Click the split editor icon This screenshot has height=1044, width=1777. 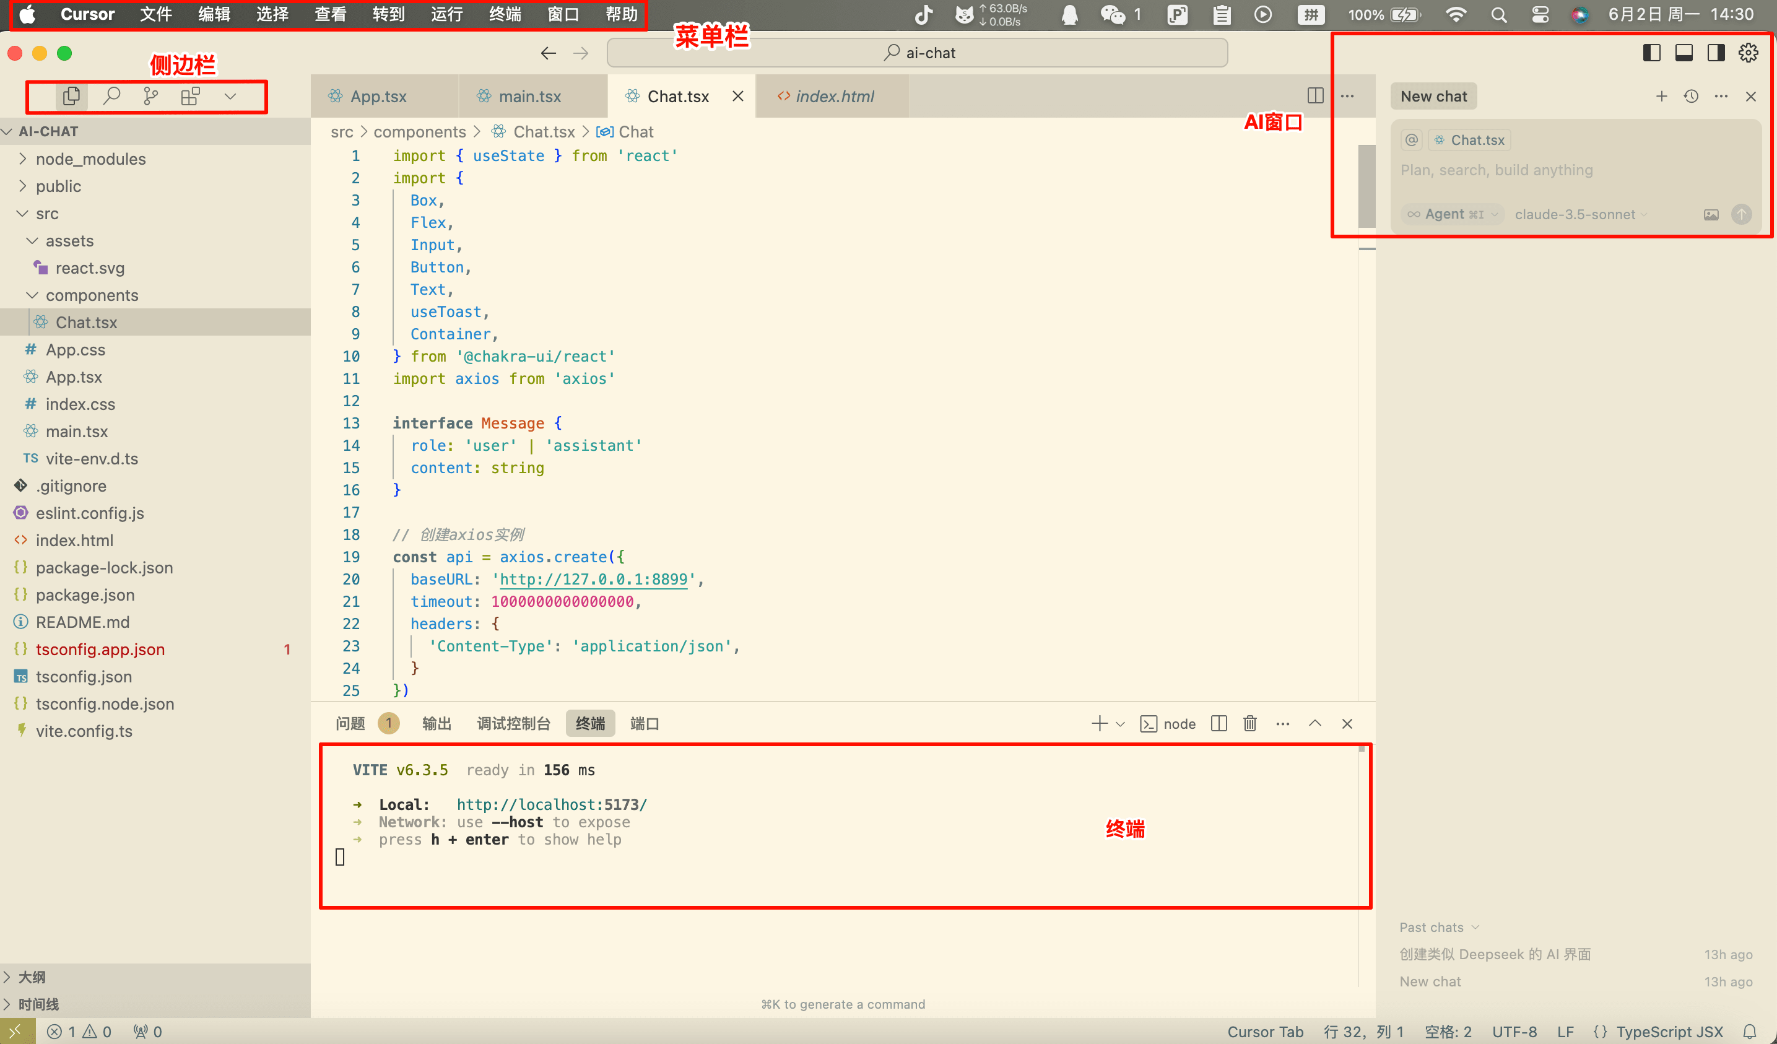pos(1315,96)
